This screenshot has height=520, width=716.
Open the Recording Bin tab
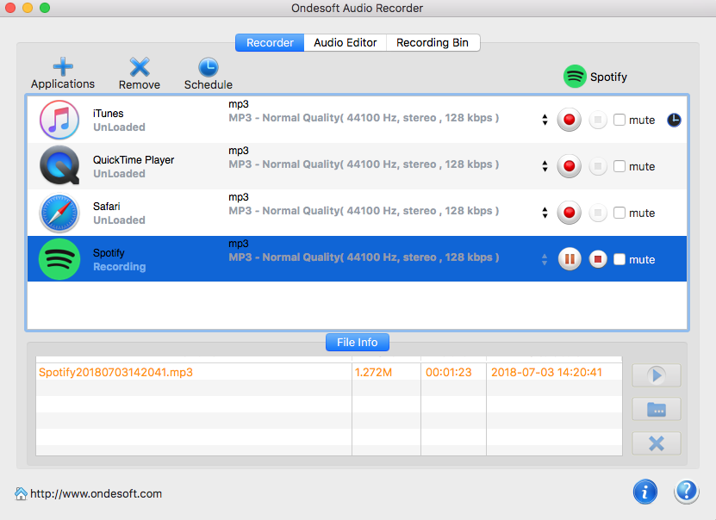[433, 41]
